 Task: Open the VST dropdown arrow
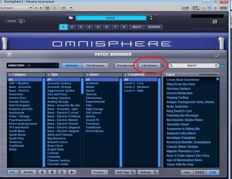pyautogui.click(x=71, y=8)
